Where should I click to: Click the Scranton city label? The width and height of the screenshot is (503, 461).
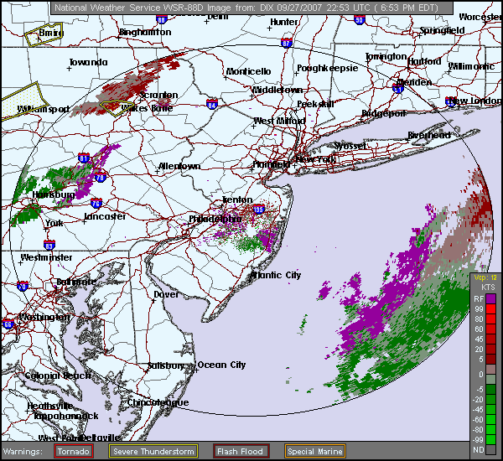coord(159,95)
